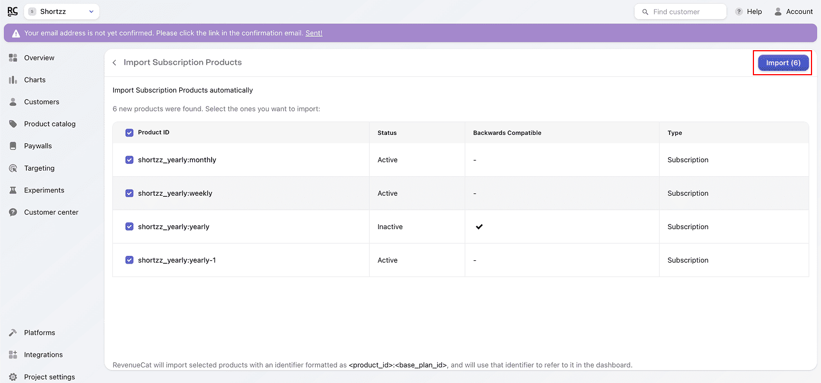Click the Help question mark icon
Viewport: 821px width, 383px height.
coord(739,12)
